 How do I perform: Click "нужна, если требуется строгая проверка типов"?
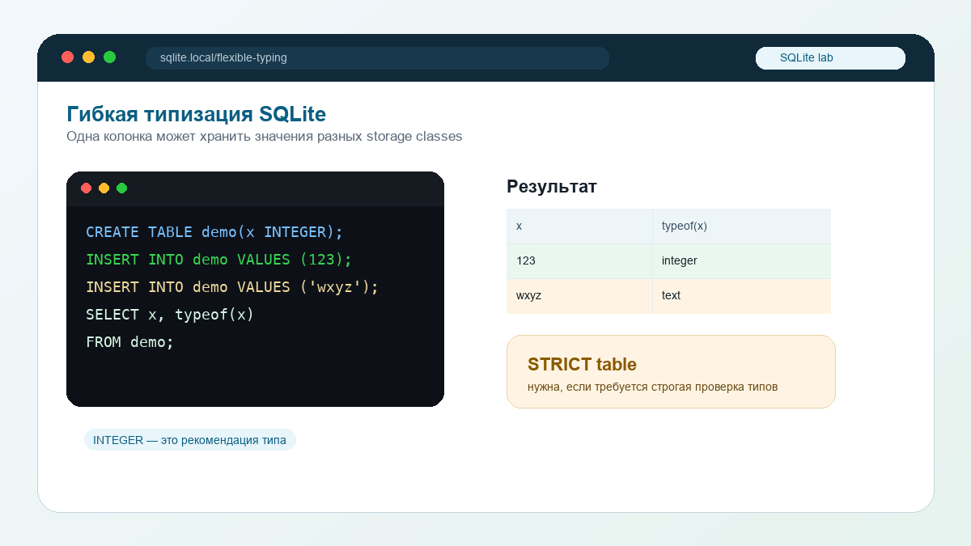click(x=652, y=387)
